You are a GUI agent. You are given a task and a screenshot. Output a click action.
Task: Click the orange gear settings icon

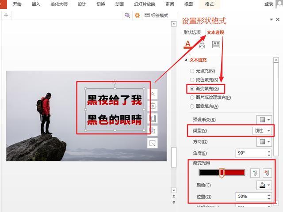click(137, 15)
